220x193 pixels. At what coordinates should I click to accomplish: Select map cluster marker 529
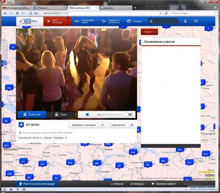(42, 164)
